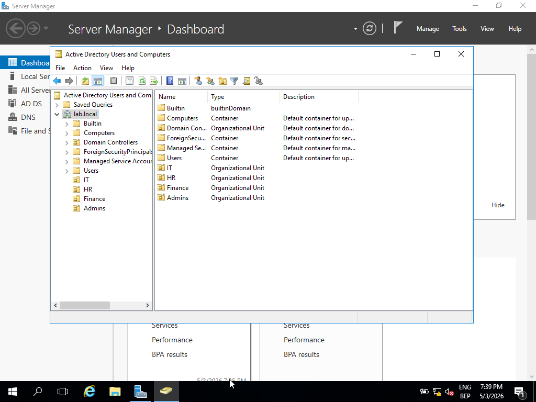Collapse the lab.local domain node
Viewport: 536px width, 402px height.
[57, 114]
